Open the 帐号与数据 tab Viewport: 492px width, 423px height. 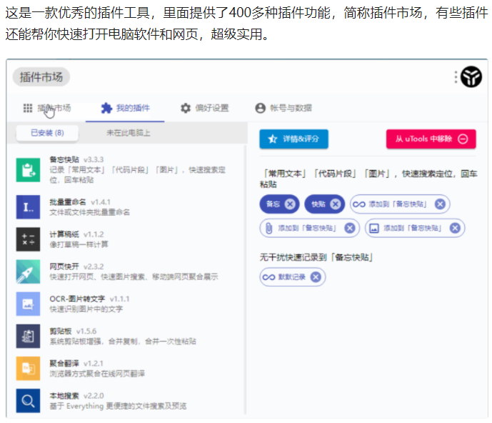point(283,108)
